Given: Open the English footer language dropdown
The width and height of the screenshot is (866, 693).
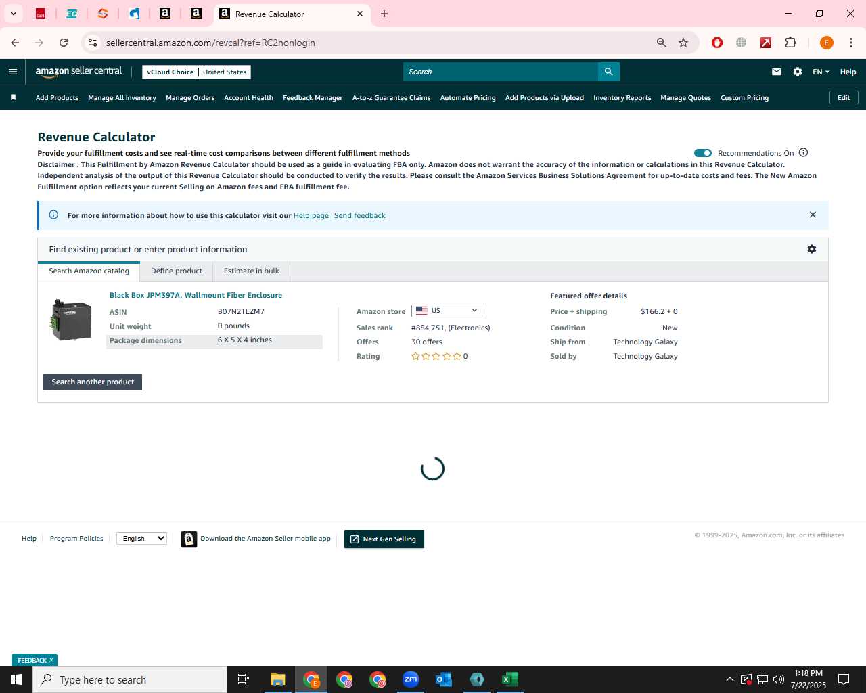Looking at the screenshot, I should point(141,539).
